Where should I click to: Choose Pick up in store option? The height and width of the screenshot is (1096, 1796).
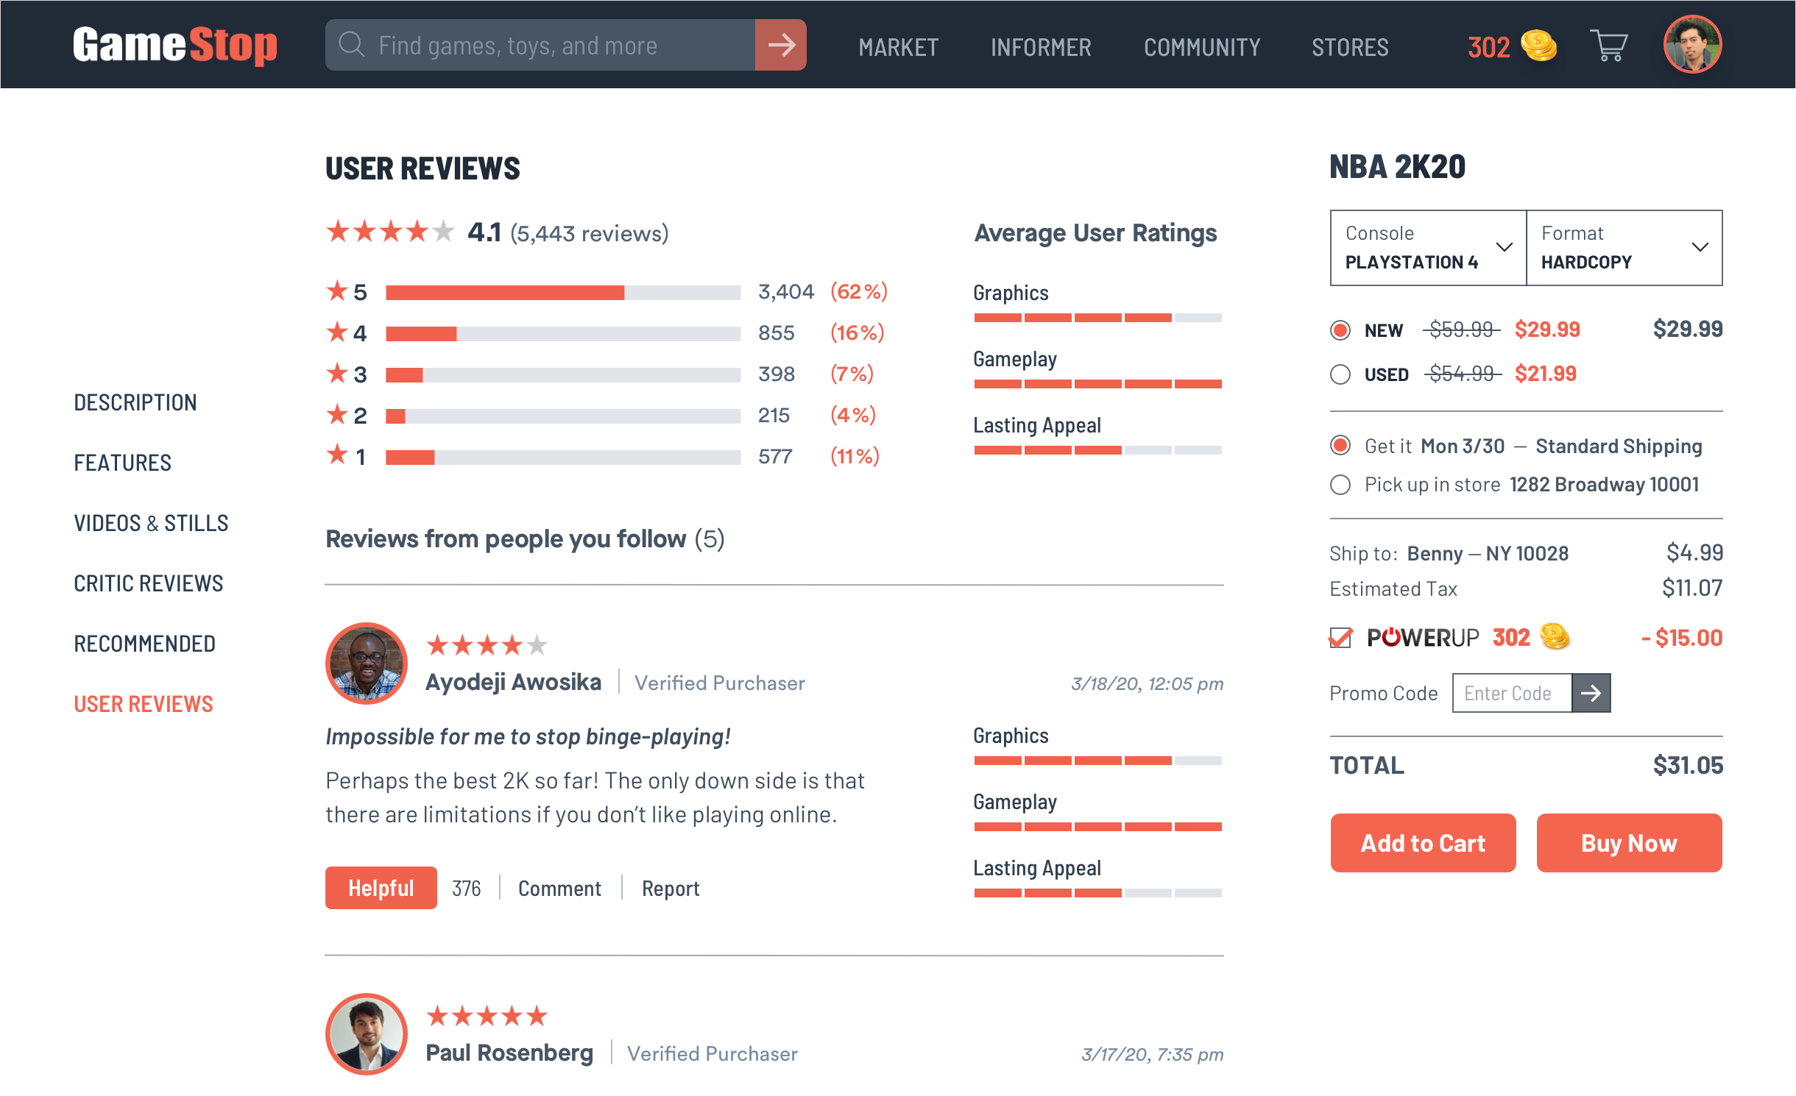point(1340,485)
